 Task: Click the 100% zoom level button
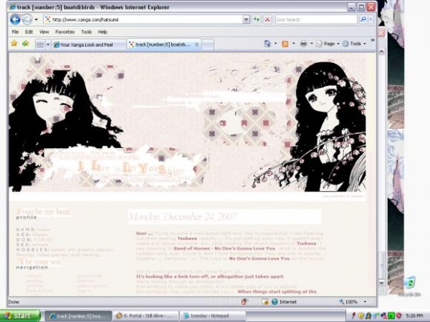click(x=348, y=302)
